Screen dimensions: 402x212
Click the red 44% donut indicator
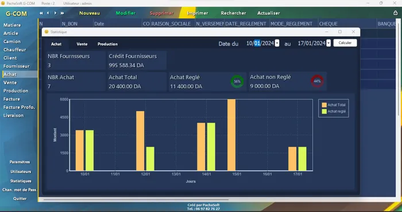(317, 81)
